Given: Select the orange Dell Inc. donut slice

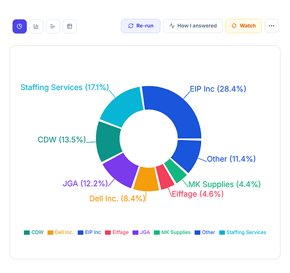Looking at the screenshot, I should click(x=146, y=179).
